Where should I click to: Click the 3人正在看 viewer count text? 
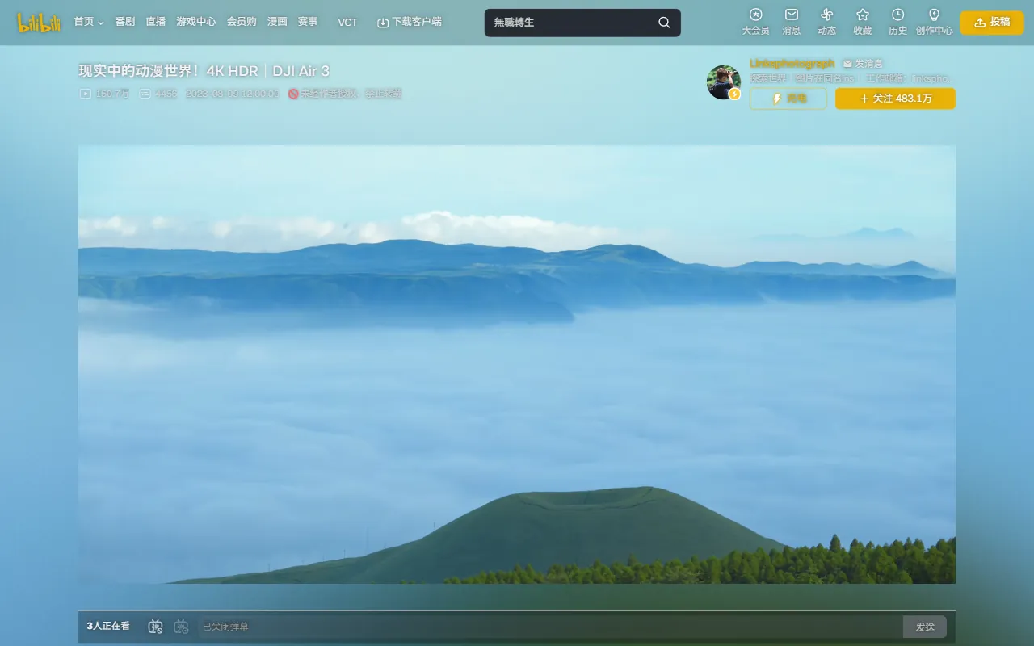tap(108, 626)
